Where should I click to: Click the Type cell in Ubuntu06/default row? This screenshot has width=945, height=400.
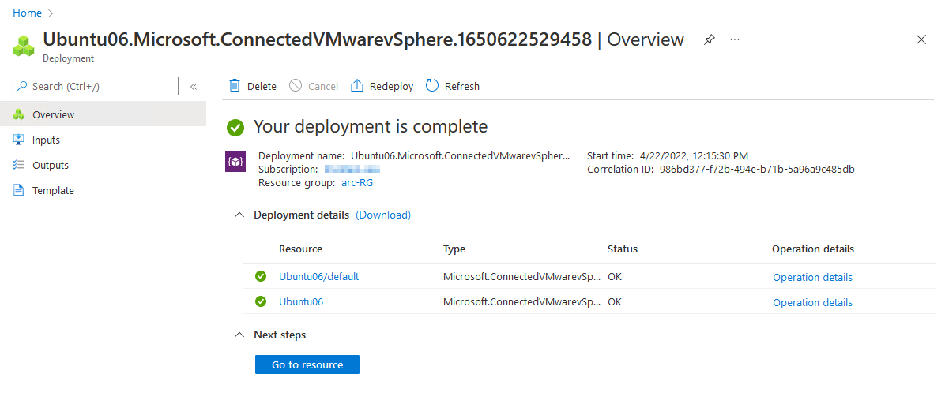point(522,277)
